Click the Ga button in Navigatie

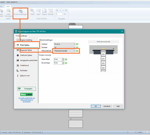coord(65,14)
